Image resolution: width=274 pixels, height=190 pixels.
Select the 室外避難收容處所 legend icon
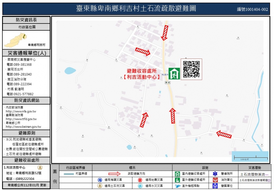point(177,180)
